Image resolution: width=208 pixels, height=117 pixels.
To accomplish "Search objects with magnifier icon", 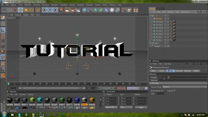I will click(x=198, y=12).
